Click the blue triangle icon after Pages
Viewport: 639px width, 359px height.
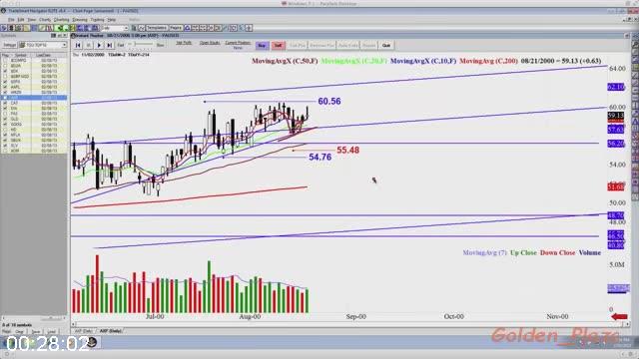188,28
